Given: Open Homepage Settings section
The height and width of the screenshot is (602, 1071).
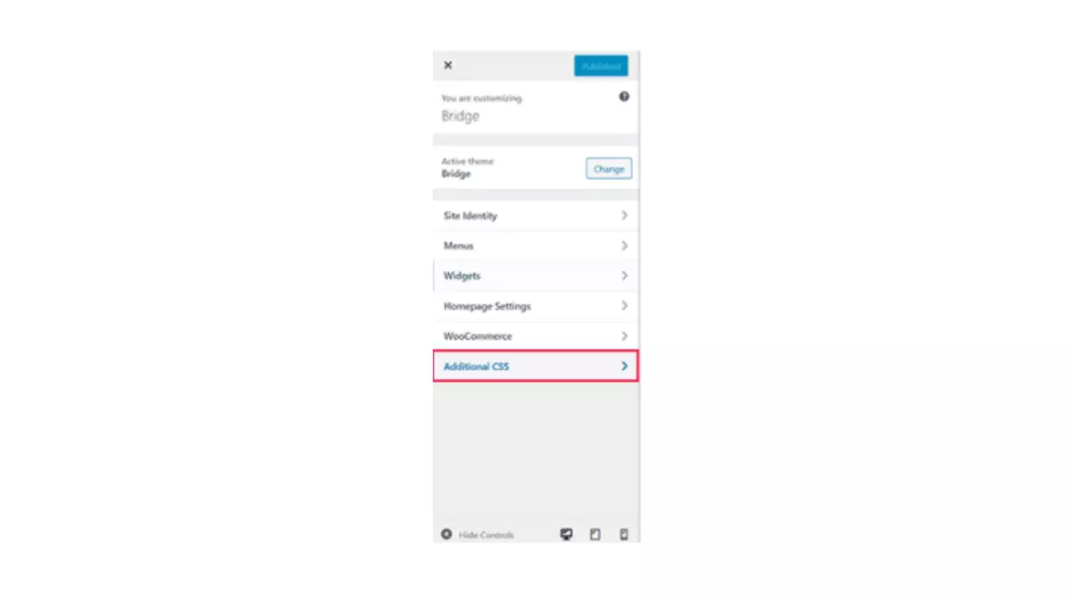Looking at the screenshot, I should 535,307.
